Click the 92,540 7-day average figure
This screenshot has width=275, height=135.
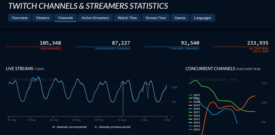[x=190, y=43]
